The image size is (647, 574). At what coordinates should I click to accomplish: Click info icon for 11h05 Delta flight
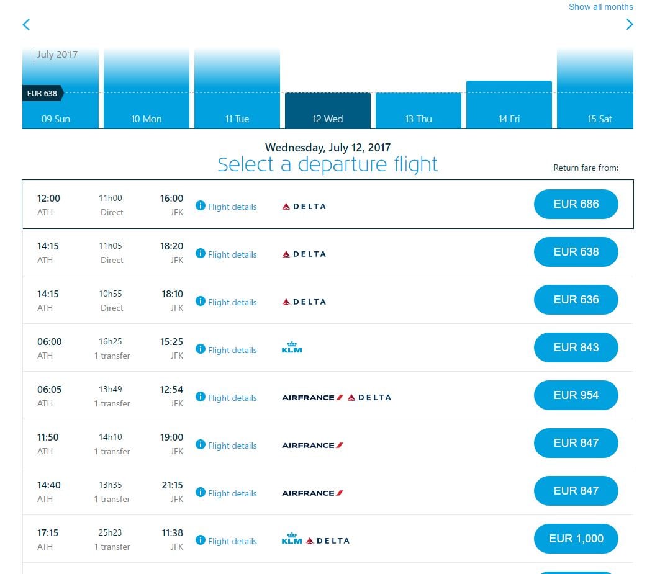(200, 254)
